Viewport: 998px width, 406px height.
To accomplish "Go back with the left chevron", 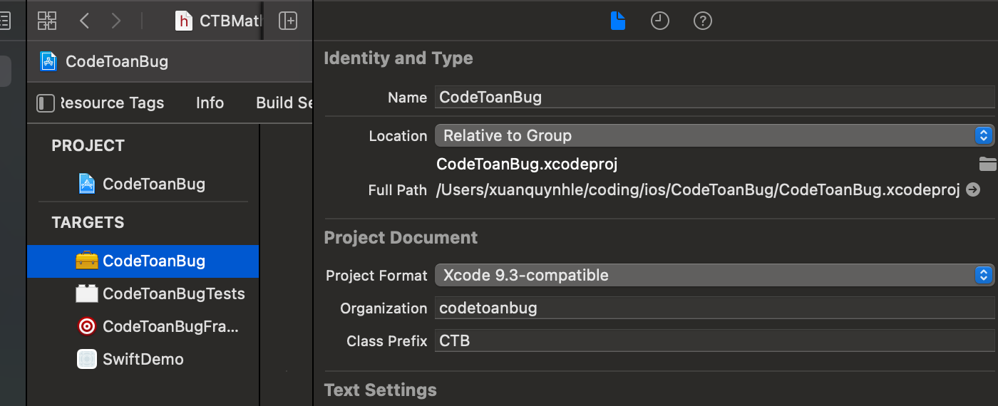I will [x=84, y=21].
